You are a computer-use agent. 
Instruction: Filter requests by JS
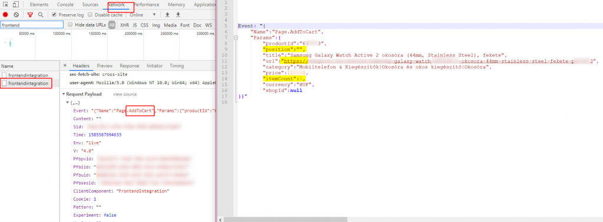tap(135, 25)
